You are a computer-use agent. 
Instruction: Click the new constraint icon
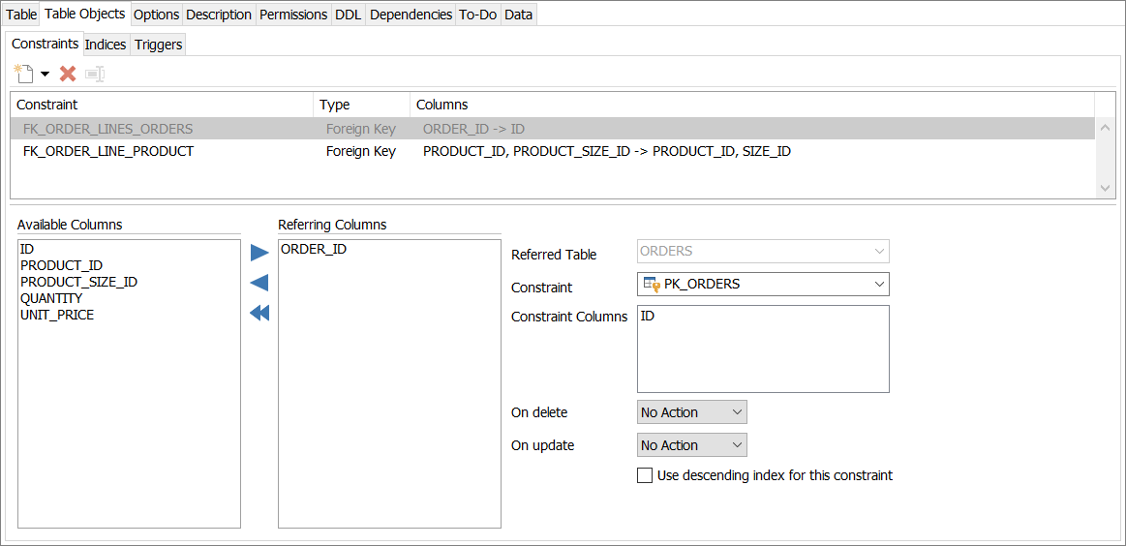[23, 74]
